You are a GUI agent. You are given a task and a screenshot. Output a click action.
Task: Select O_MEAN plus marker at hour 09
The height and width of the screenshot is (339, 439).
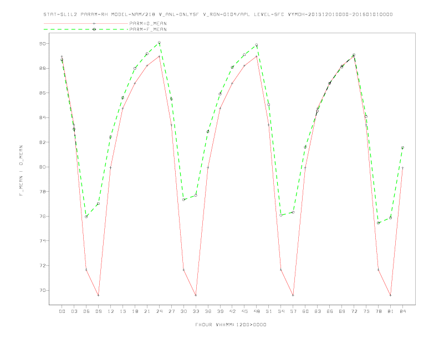(x=98, y=295)
